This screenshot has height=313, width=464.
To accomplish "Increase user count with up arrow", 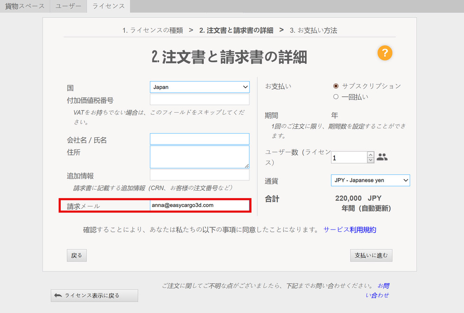I will pos(370,155).
